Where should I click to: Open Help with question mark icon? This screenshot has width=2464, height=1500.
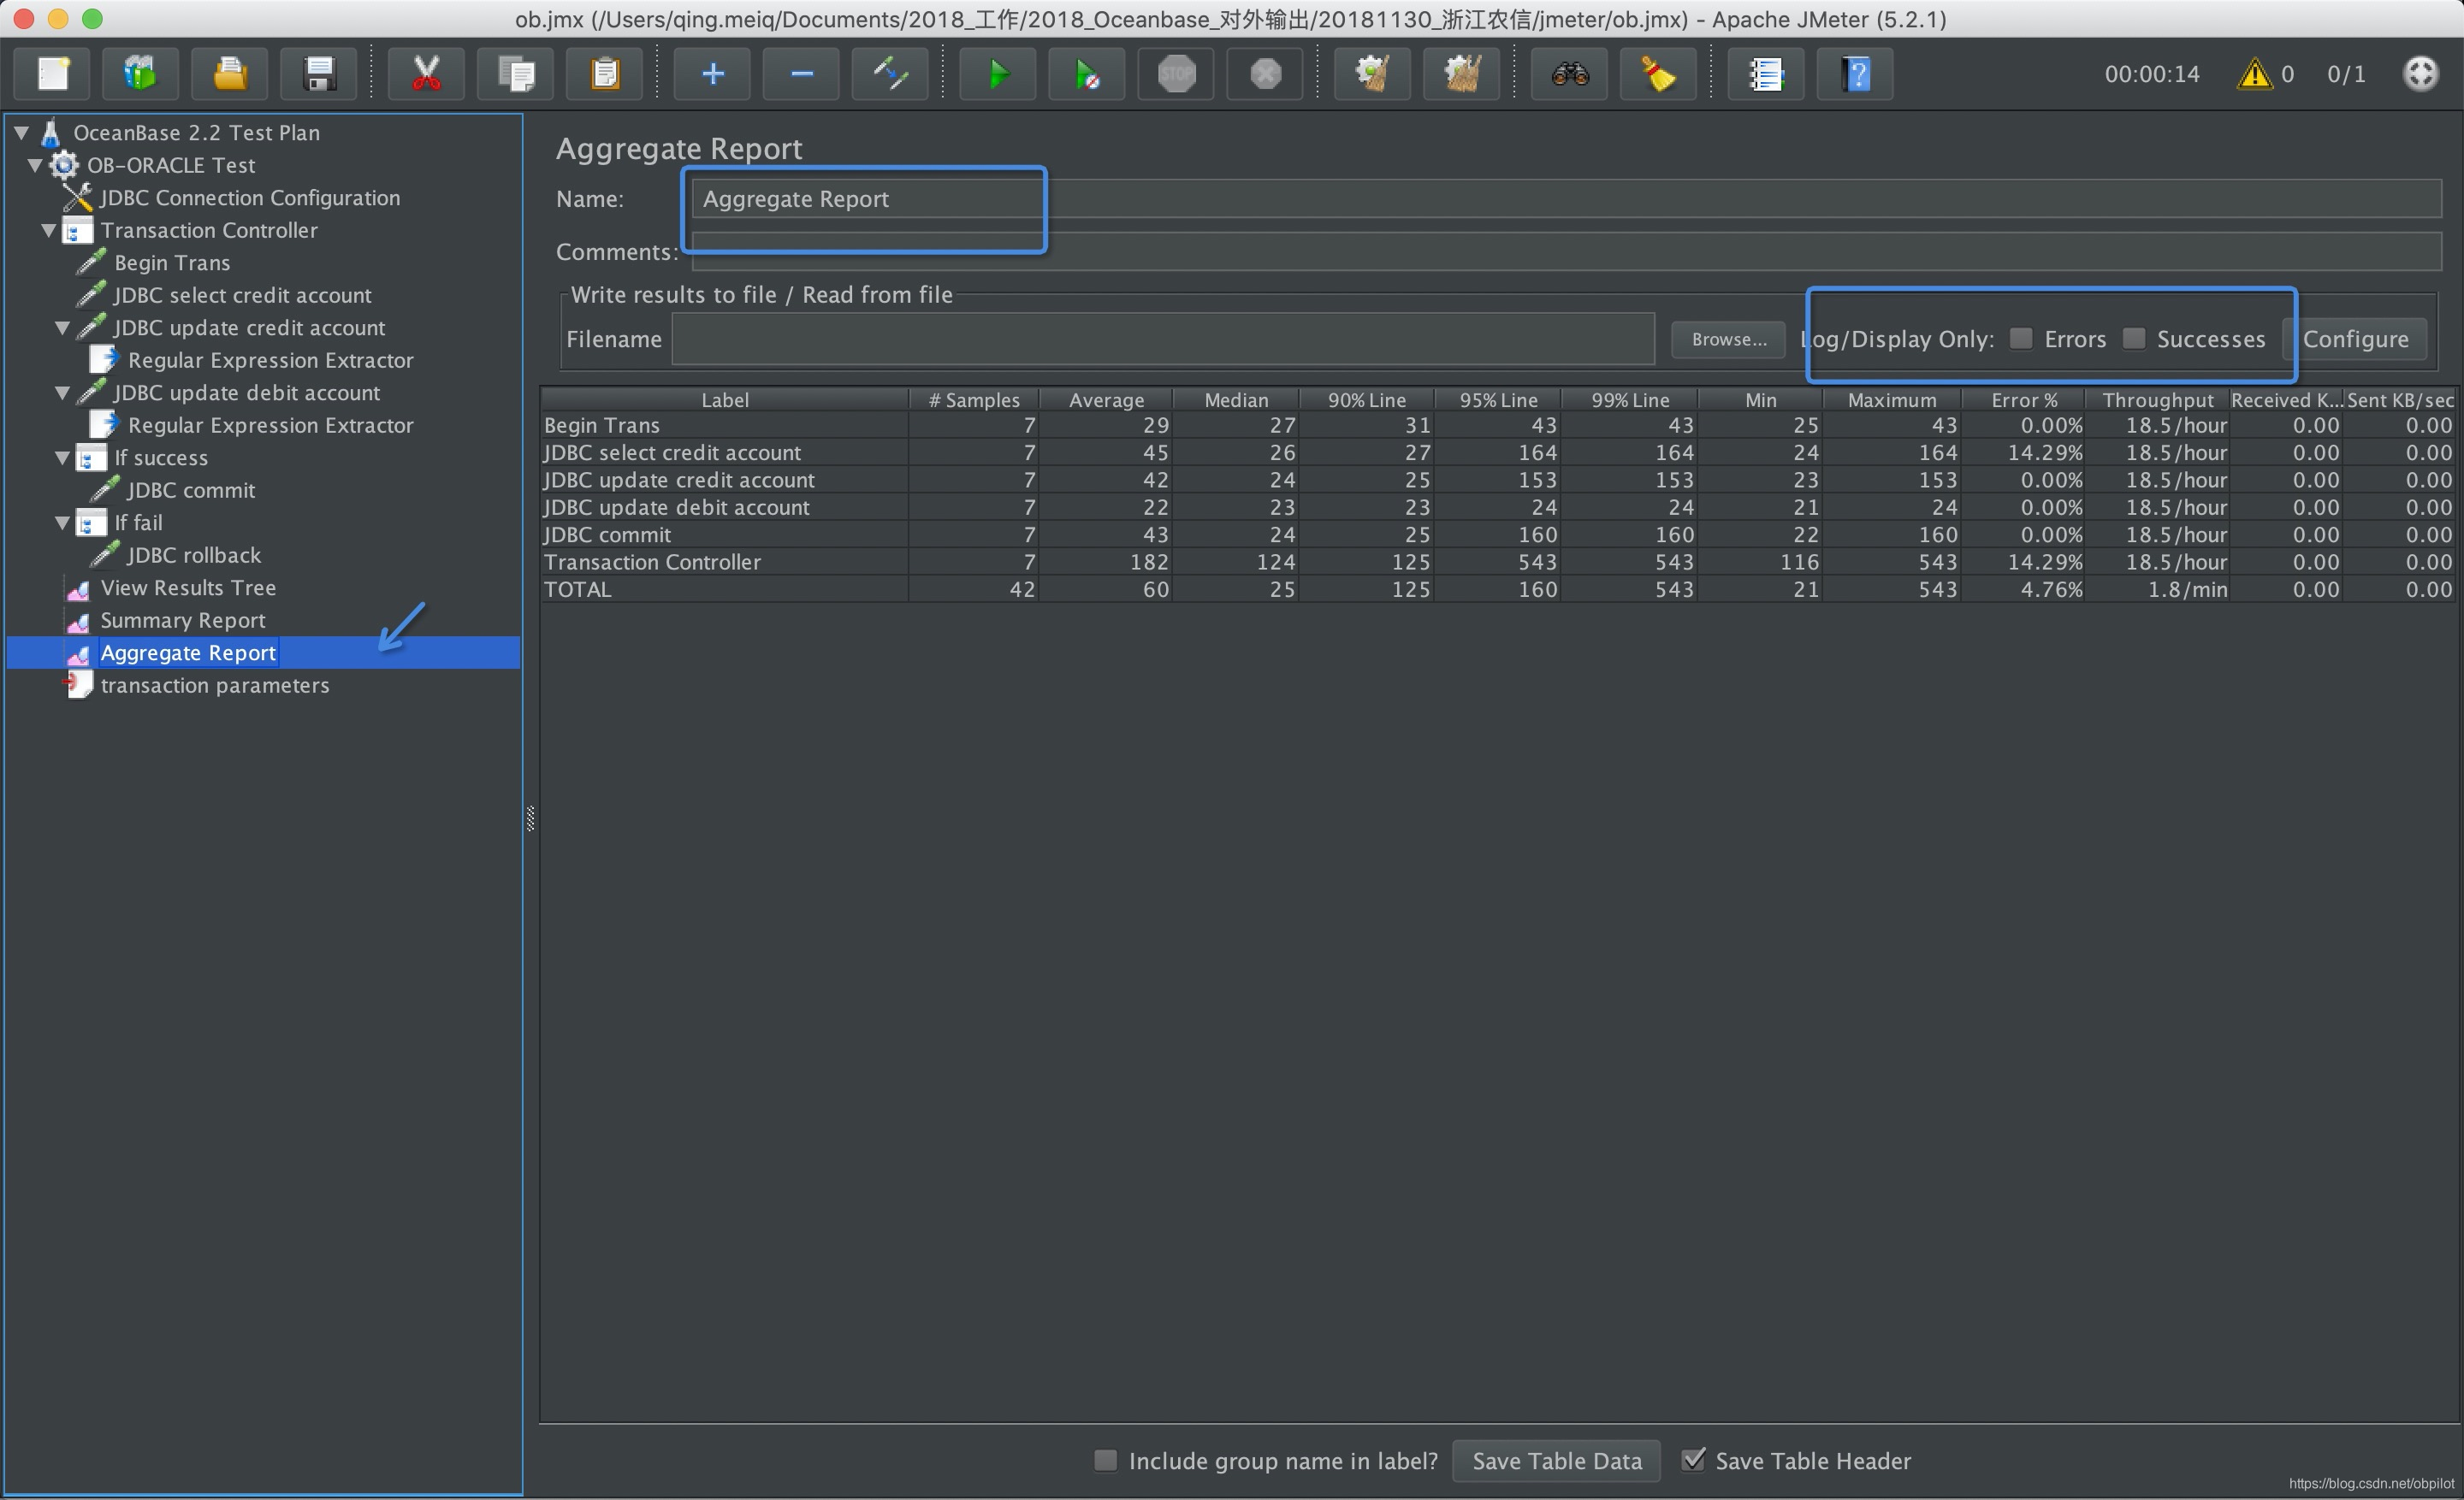click(1856, 74)
